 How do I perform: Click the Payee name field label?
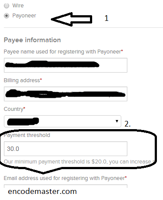point(63,52)
